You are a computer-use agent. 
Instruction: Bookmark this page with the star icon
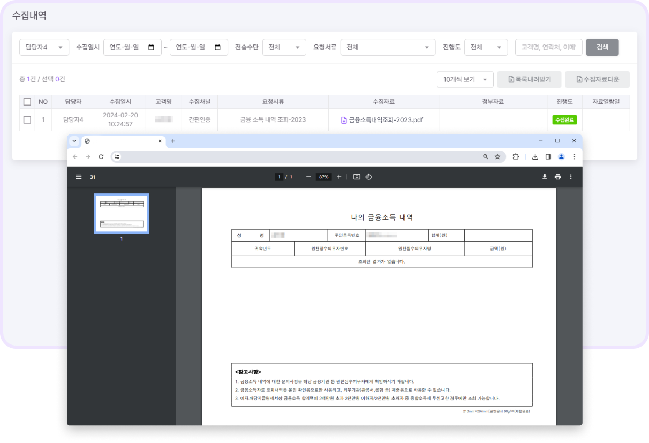497,157
